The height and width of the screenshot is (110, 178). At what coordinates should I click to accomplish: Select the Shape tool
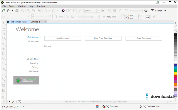(4, 28)
